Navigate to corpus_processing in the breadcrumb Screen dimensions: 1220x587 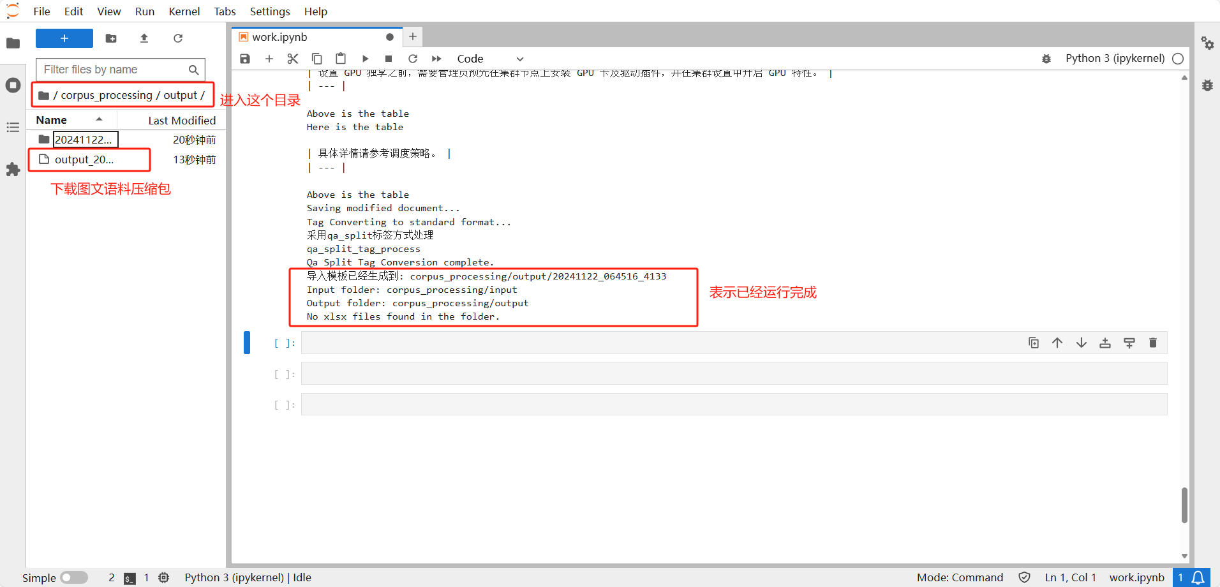107,95
